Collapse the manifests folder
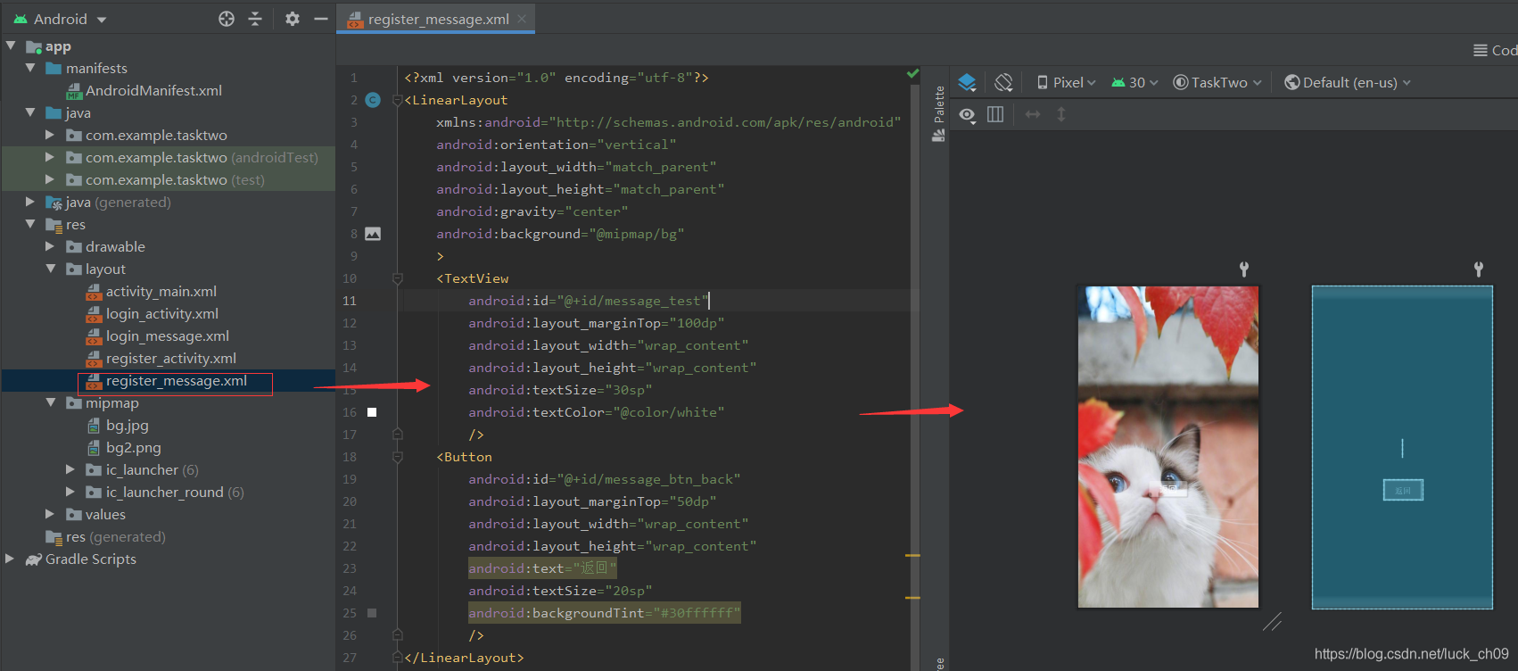Viewport: 1518px width, 671px height. click(30, 68)
